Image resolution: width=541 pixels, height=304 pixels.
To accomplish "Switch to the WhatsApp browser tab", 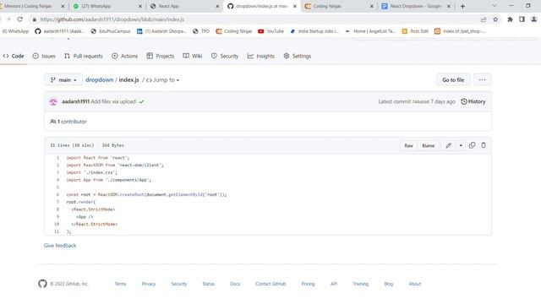I will tap(107, 6).
